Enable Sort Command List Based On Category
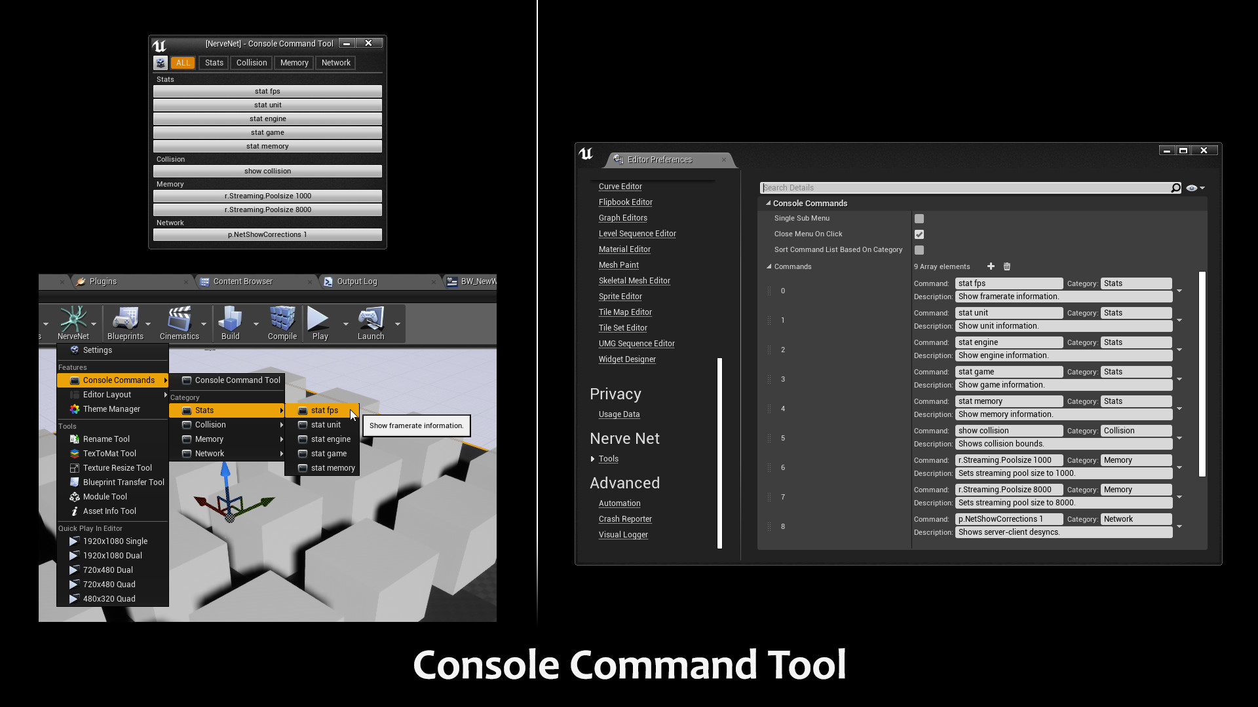This screenshot has height=707, width=1258. 919,250
